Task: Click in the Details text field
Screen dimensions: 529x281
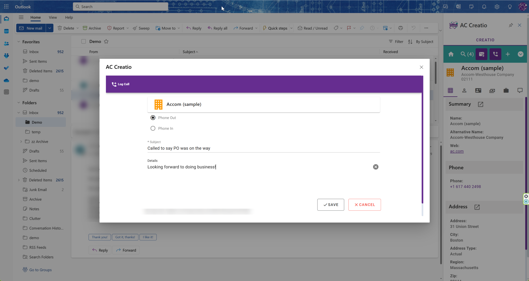Action: 259,167
